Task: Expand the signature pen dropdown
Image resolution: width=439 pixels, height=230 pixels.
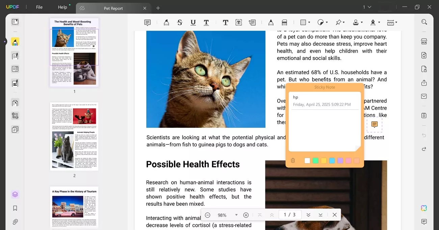Action: [379, 23]
